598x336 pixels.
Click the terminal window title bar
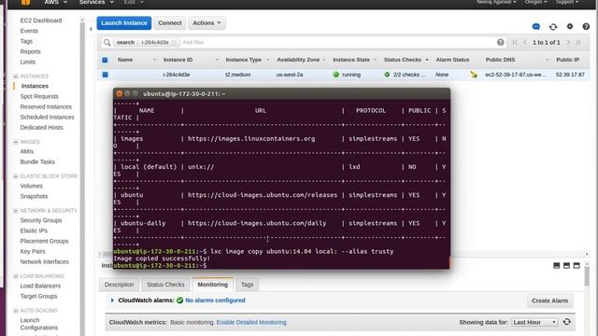281,93
